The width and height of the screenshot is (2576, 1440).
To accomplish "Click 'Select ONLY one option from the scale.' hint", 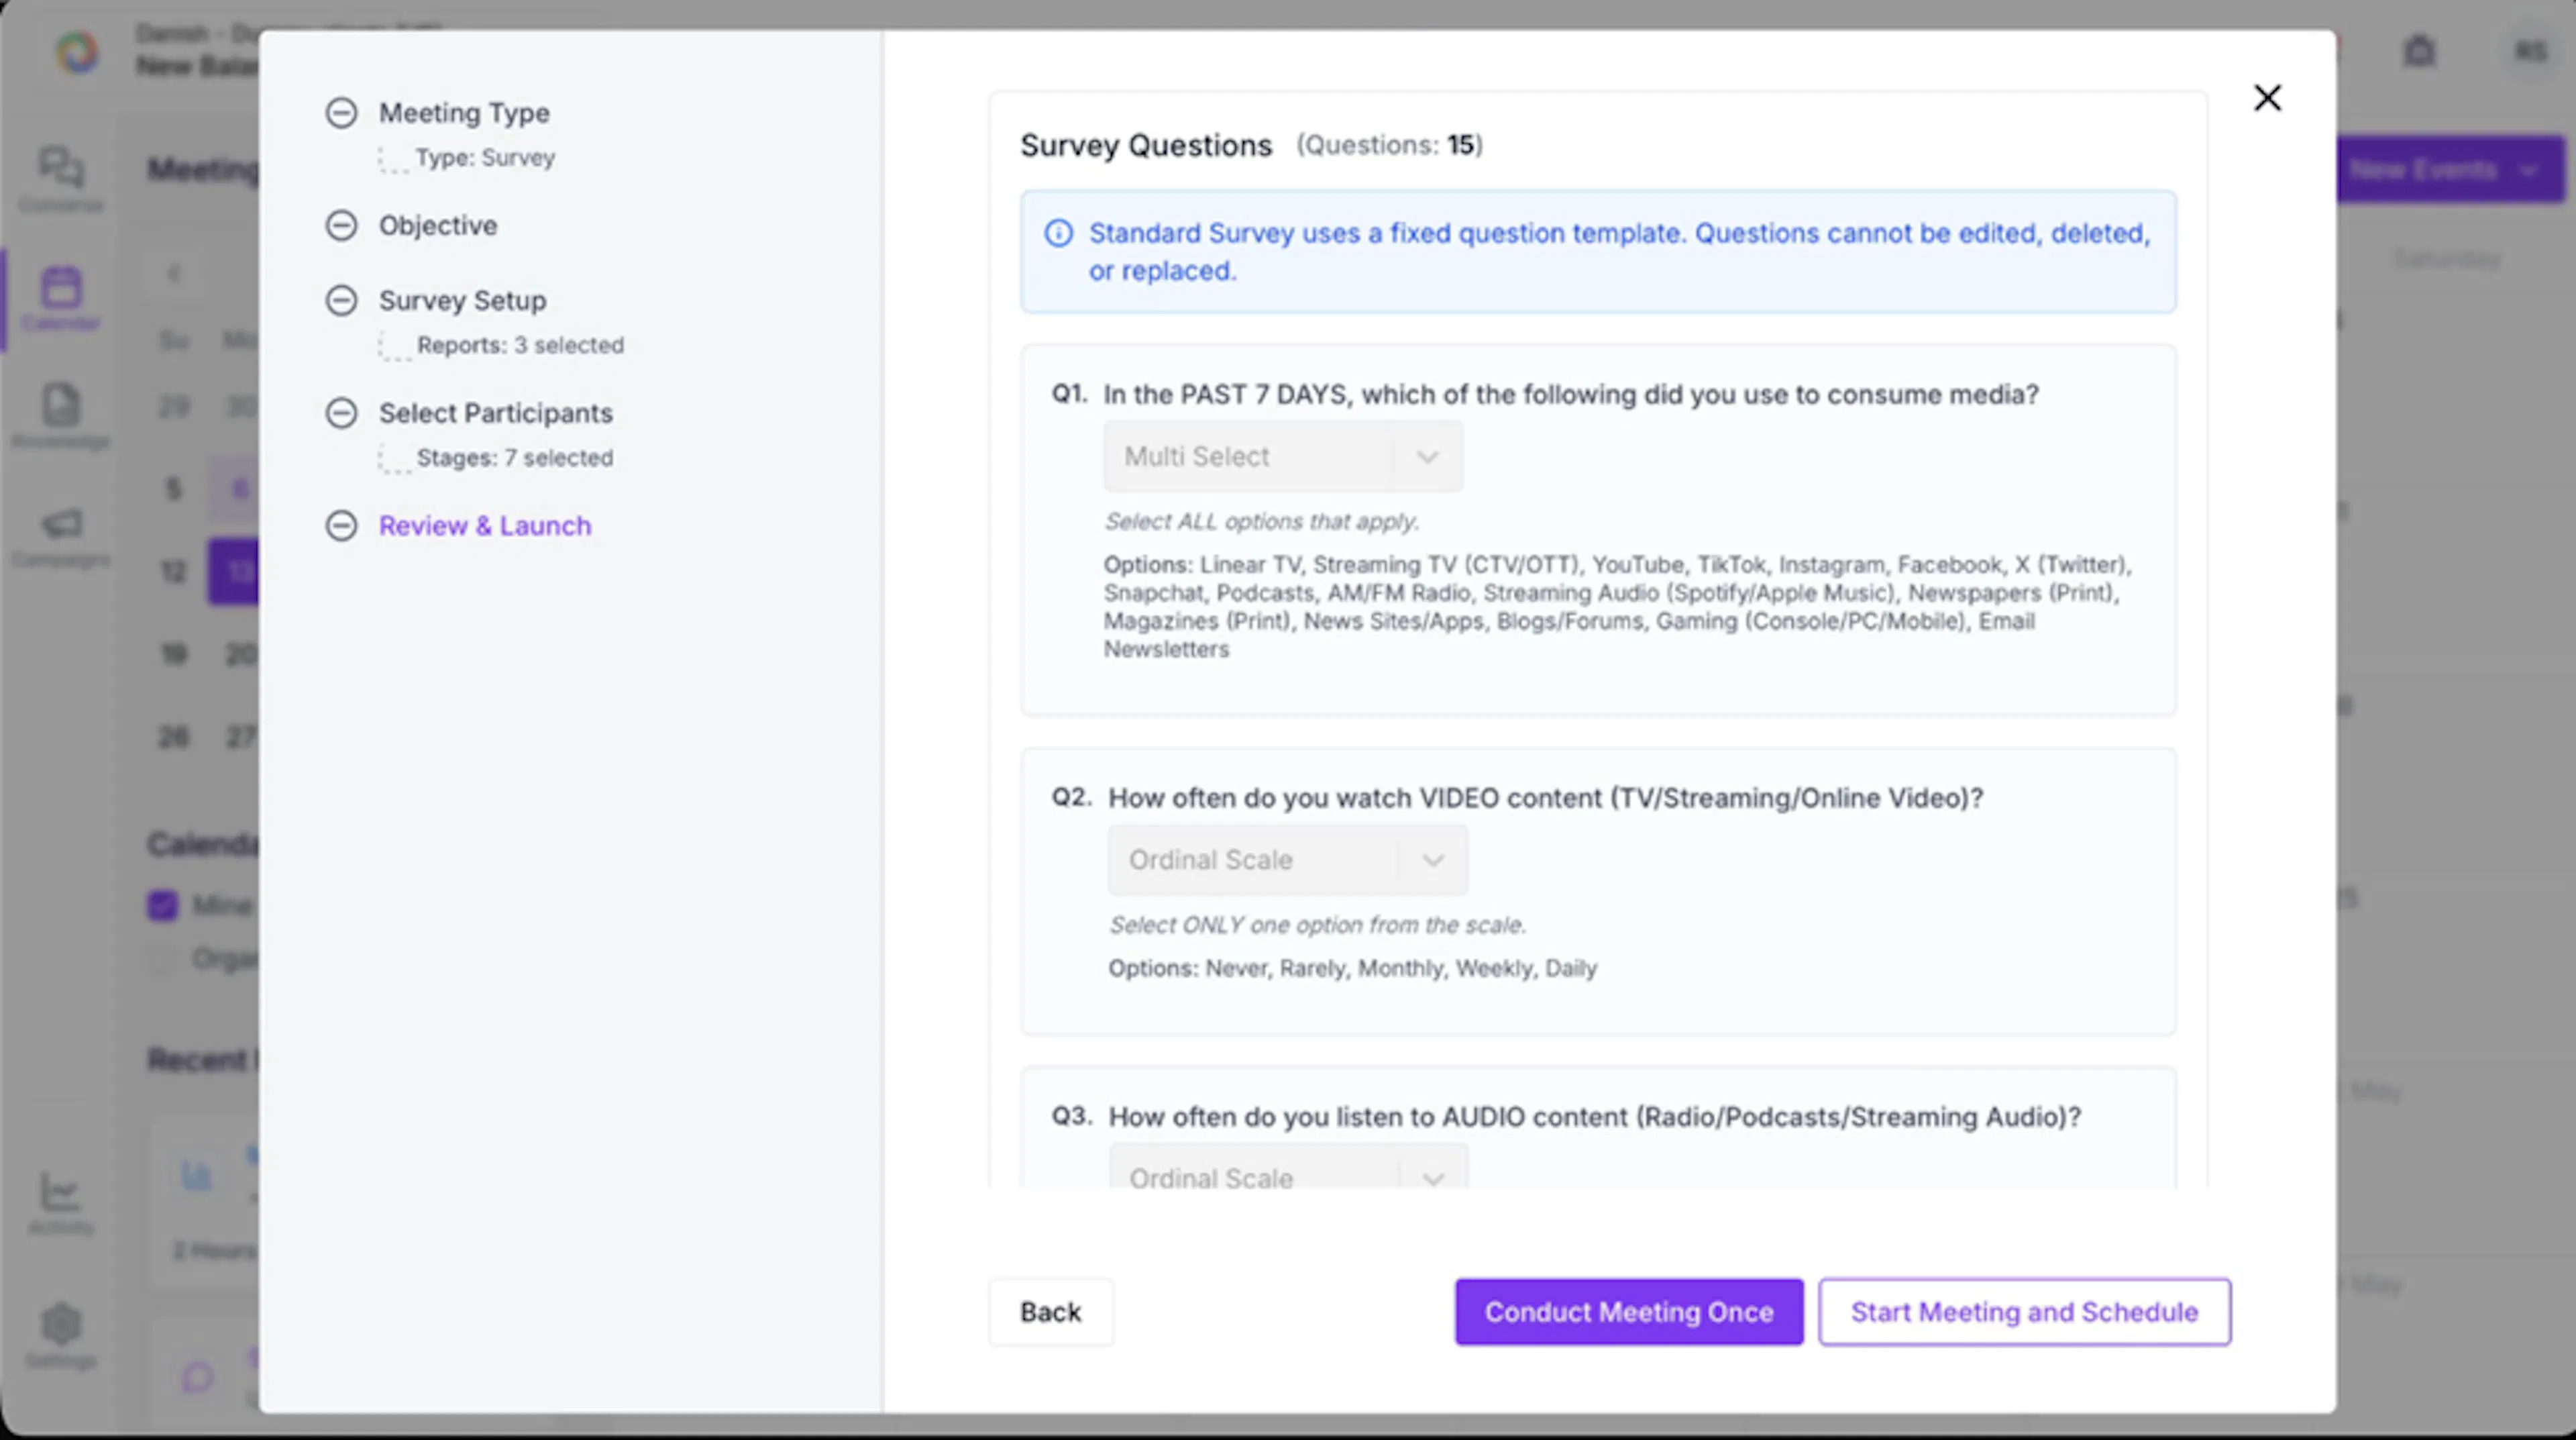I will (1317, 925).
